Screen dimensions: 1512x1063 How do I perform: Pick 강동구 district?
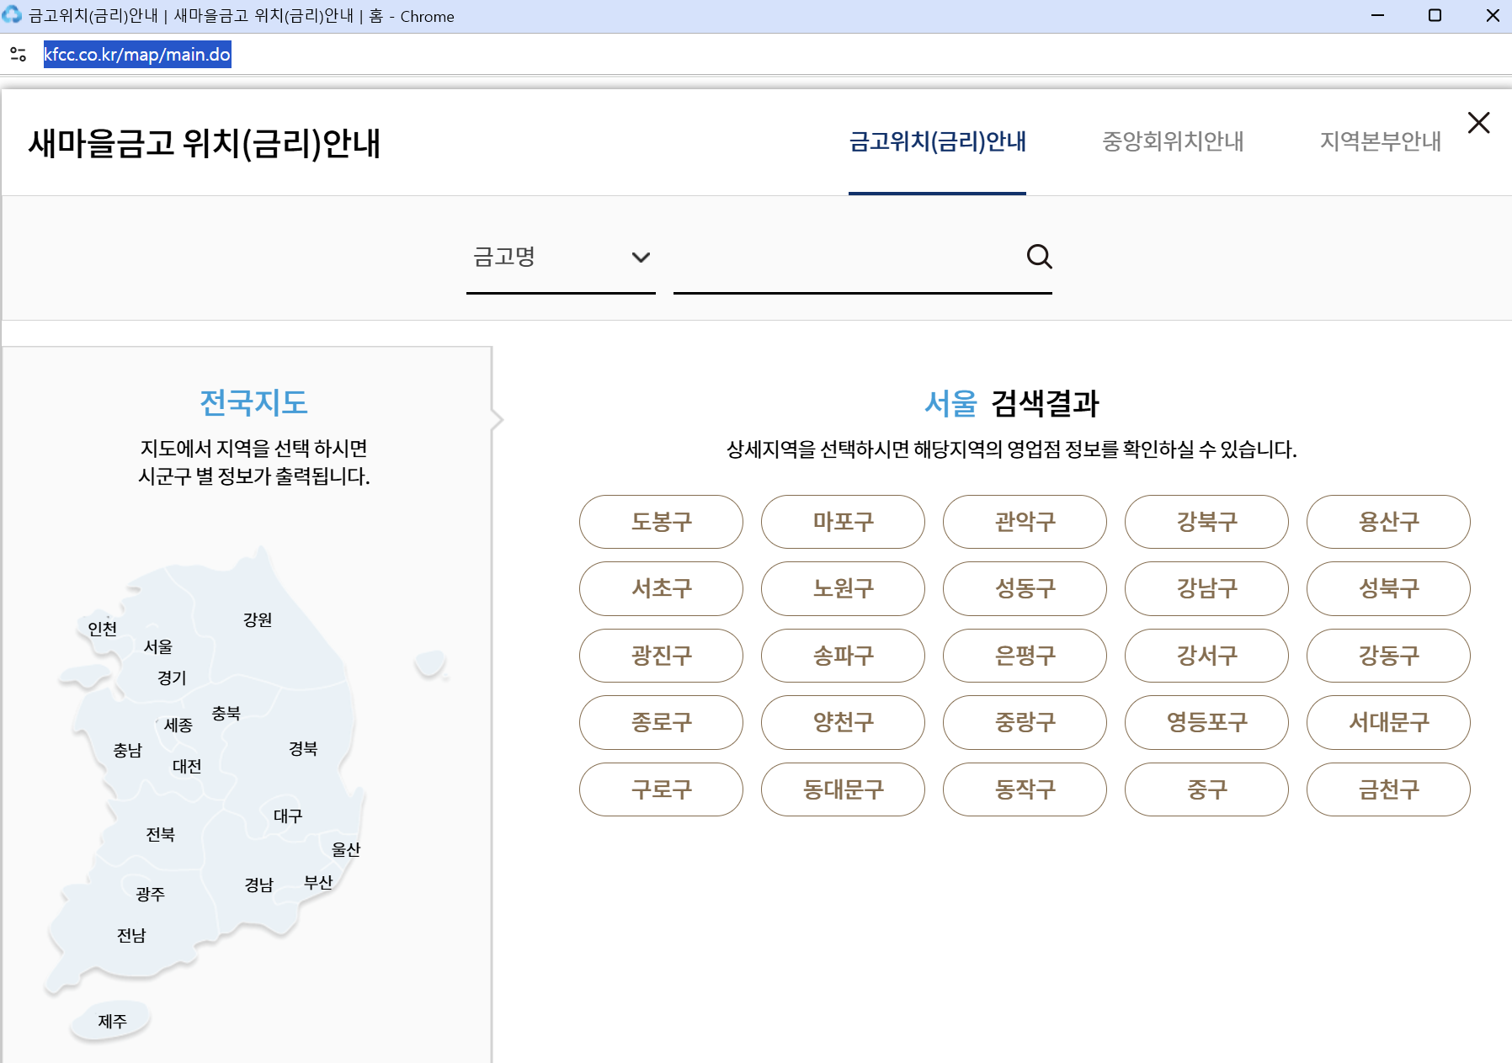coord(1388,656)
